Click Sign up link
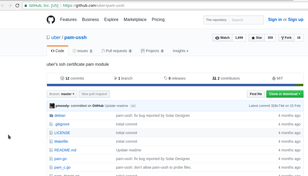This screenshot has height=176, width=308. point(296,20)
